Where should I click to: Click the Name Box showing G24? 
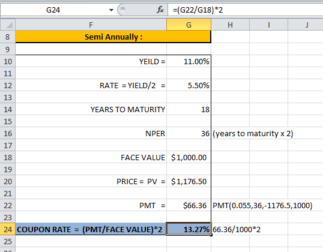click(53, 10)
